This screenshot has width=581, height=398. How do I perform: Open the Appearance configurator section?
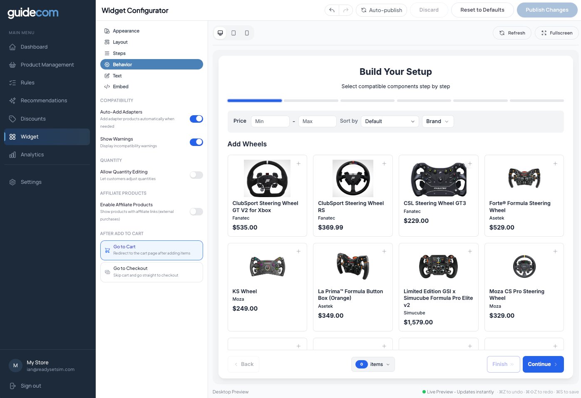126,31
